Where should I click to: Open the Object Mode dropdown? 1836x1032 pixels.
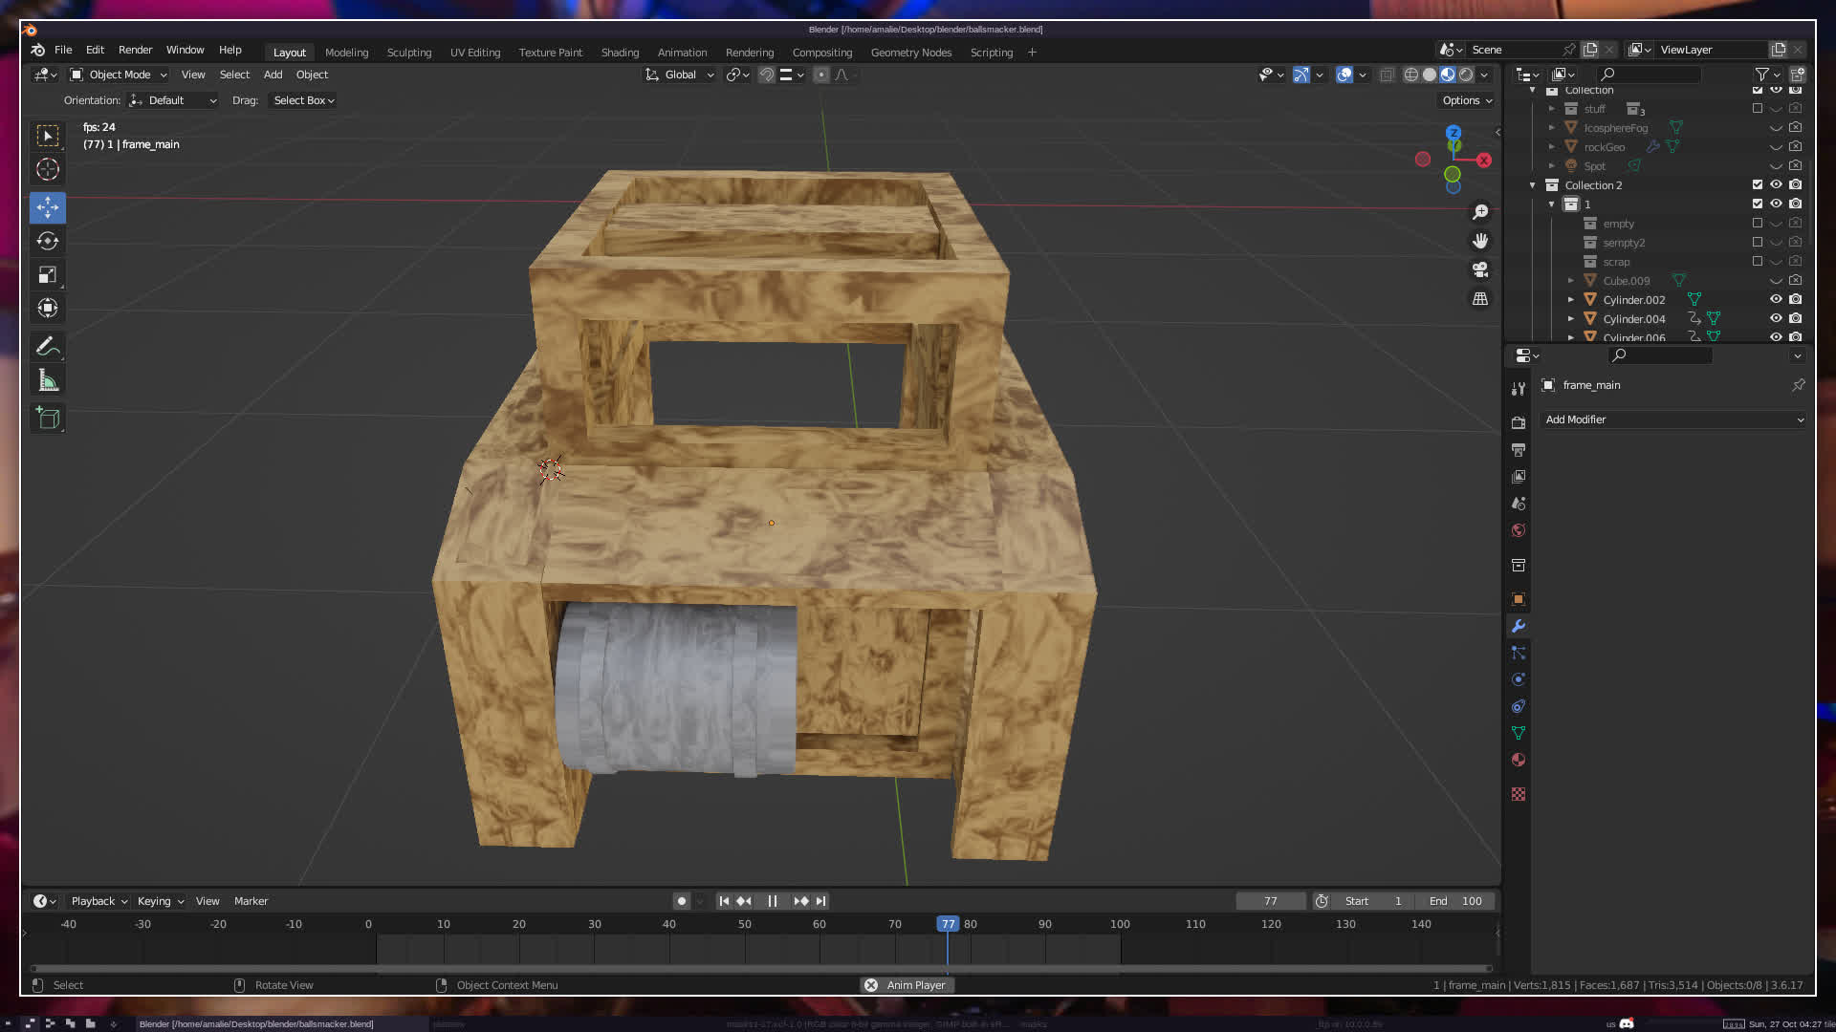[120, 75]
